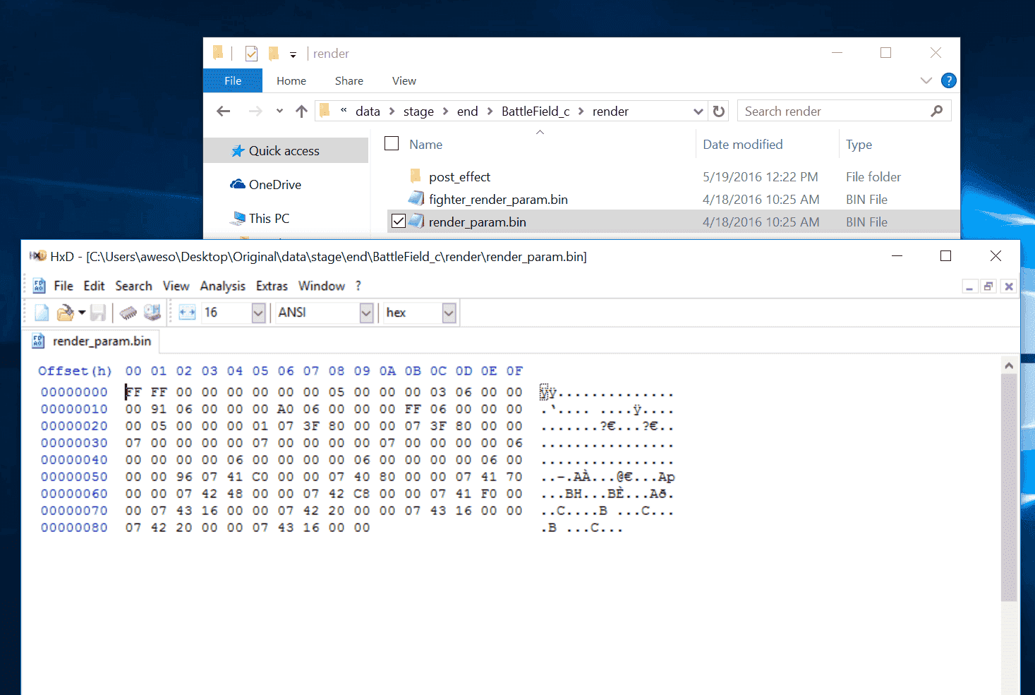Click the BattleField_c breadcrumb
This screenshot has width=1035, height=695.
point(535,111)
